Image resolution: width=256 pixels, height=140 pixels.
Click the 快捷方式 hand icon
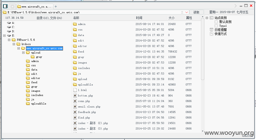[211, 34]
